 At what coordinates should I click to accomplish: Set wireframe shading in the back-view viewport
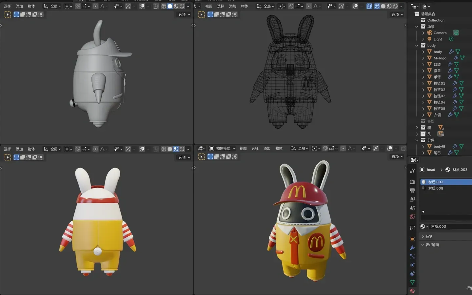[164, 149]
